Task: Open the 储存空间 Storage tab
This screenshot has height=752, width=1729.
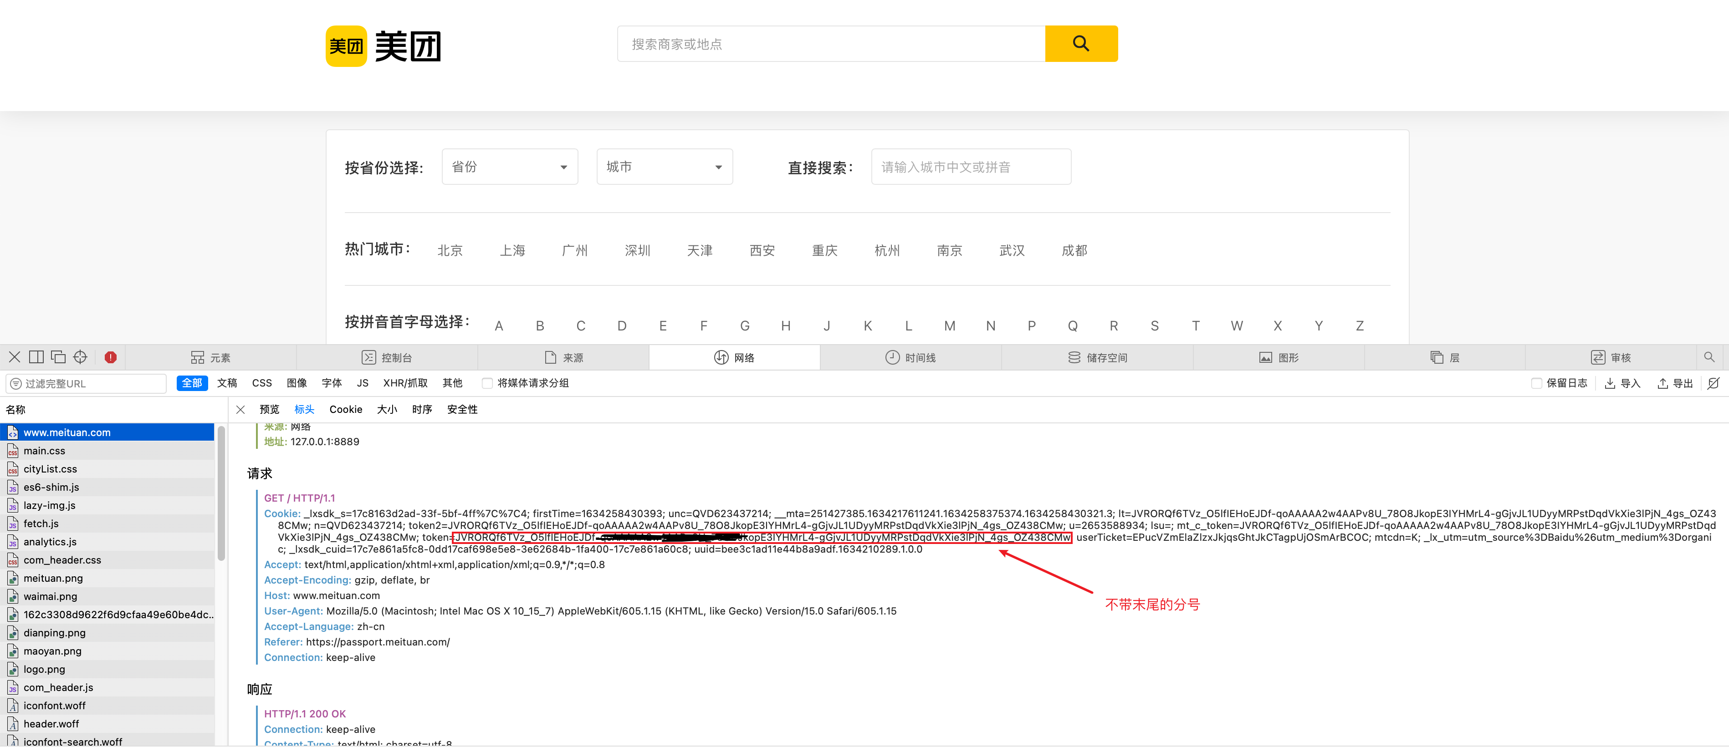Action: tap(1097, 357)
